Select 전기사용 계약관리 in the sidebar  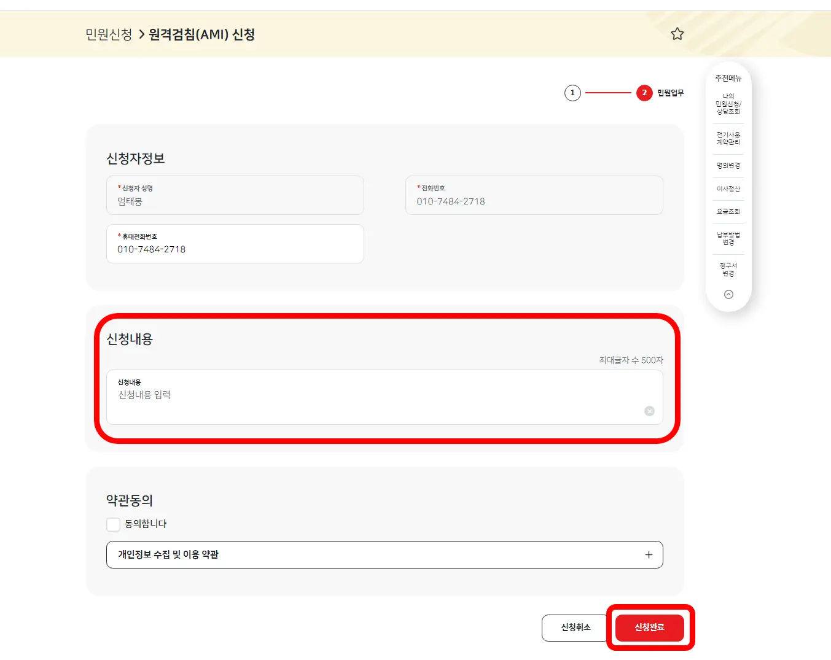tap(728, 138)
